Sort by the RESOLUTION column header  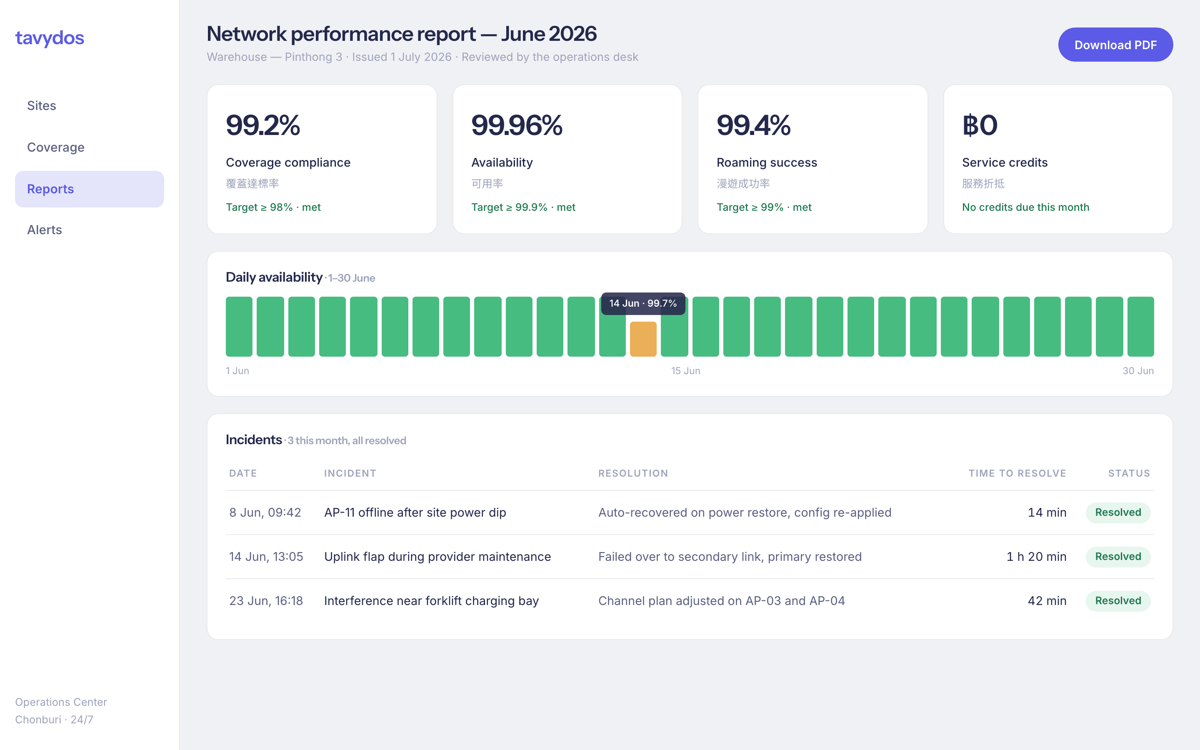(x=633, y=473)
